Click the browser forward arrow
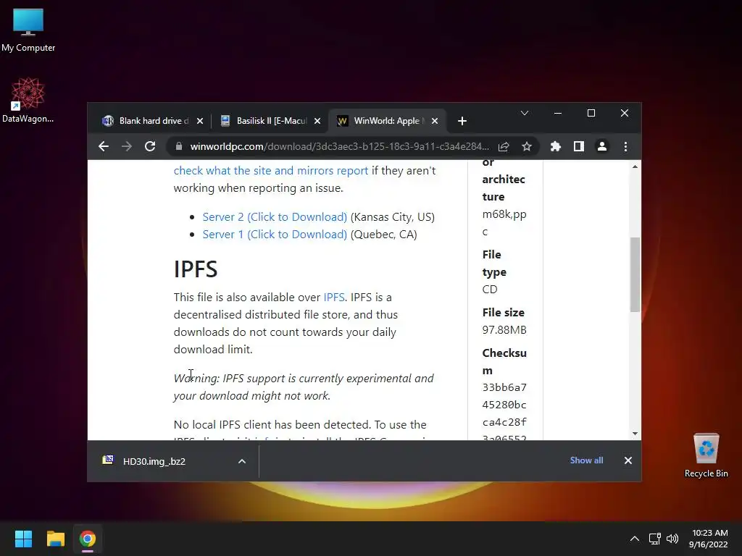This screenshot has height=556, width=742. coord(126,146)
